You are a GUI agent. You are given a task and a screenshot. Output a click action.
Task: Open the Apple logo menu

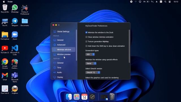[x=4, y=2]
